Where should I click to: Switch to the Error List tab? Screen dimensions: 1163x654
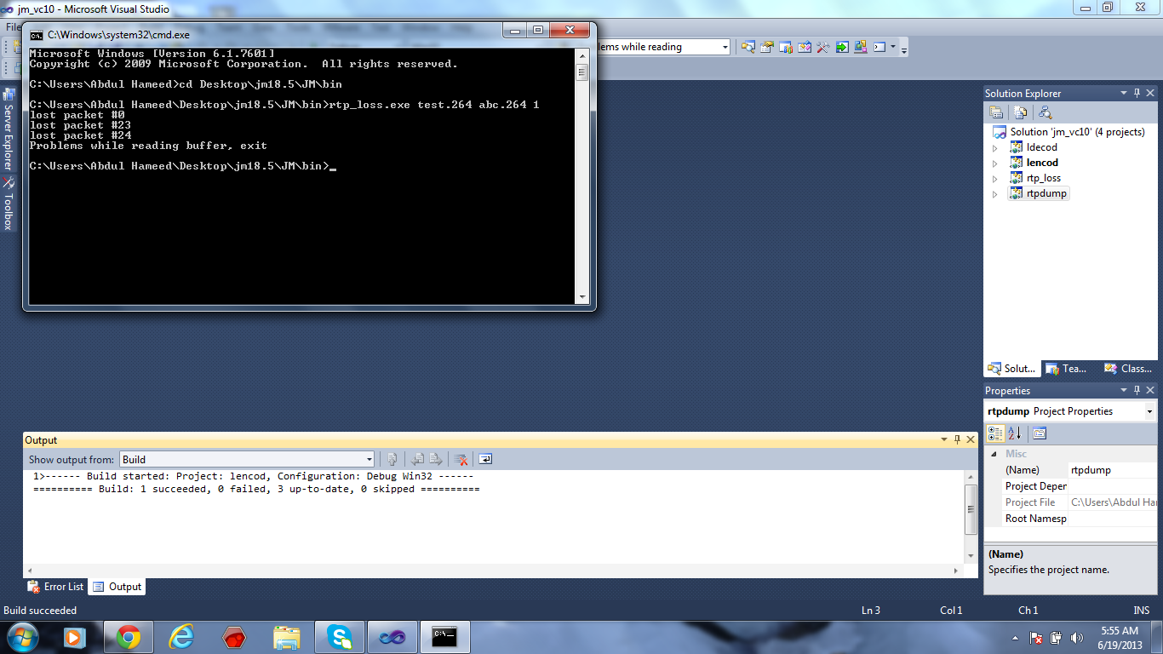(x=56, y=587)
